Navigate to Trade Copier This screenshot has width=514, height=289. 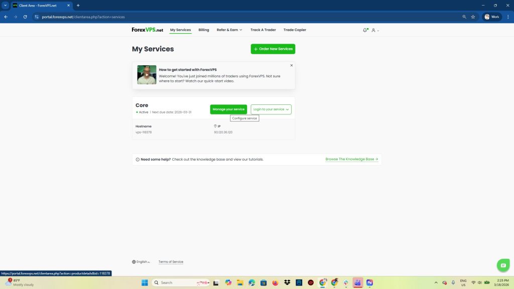click(295, 30)
